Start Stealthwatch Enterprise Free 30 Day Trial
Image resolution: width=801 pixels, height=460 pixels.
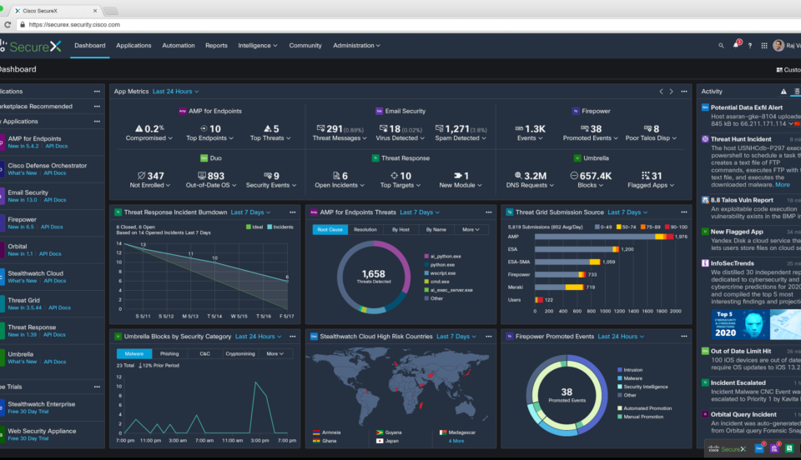(x=28, y=412)
